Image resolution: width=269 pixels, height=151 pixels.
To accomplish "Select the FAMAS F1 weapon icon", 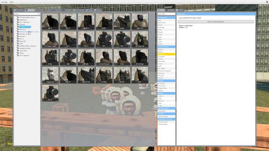I will coord(86,21).
